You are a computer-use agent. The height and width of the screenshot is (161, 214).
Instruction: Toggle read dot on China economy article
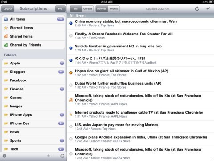71,23
